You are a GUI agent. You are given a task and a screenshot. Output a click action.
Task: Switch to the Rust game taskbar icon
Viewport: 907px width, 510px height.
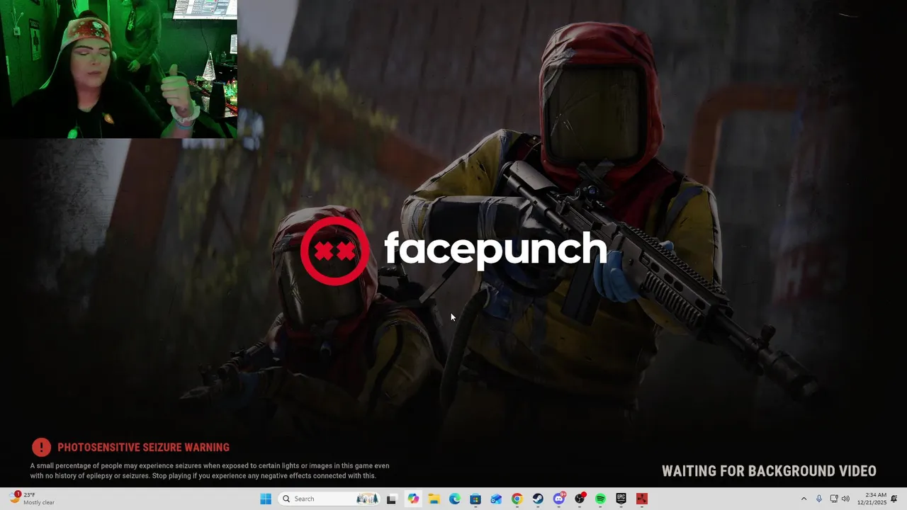(642, 499)
